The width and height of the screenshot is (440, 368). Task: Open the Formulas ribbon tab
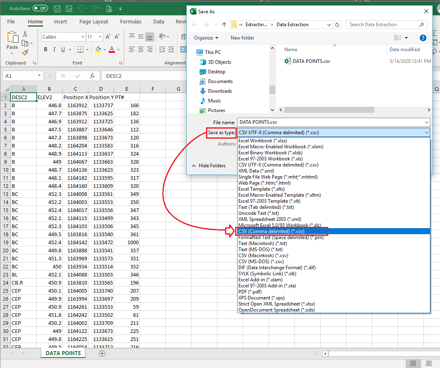131,22
